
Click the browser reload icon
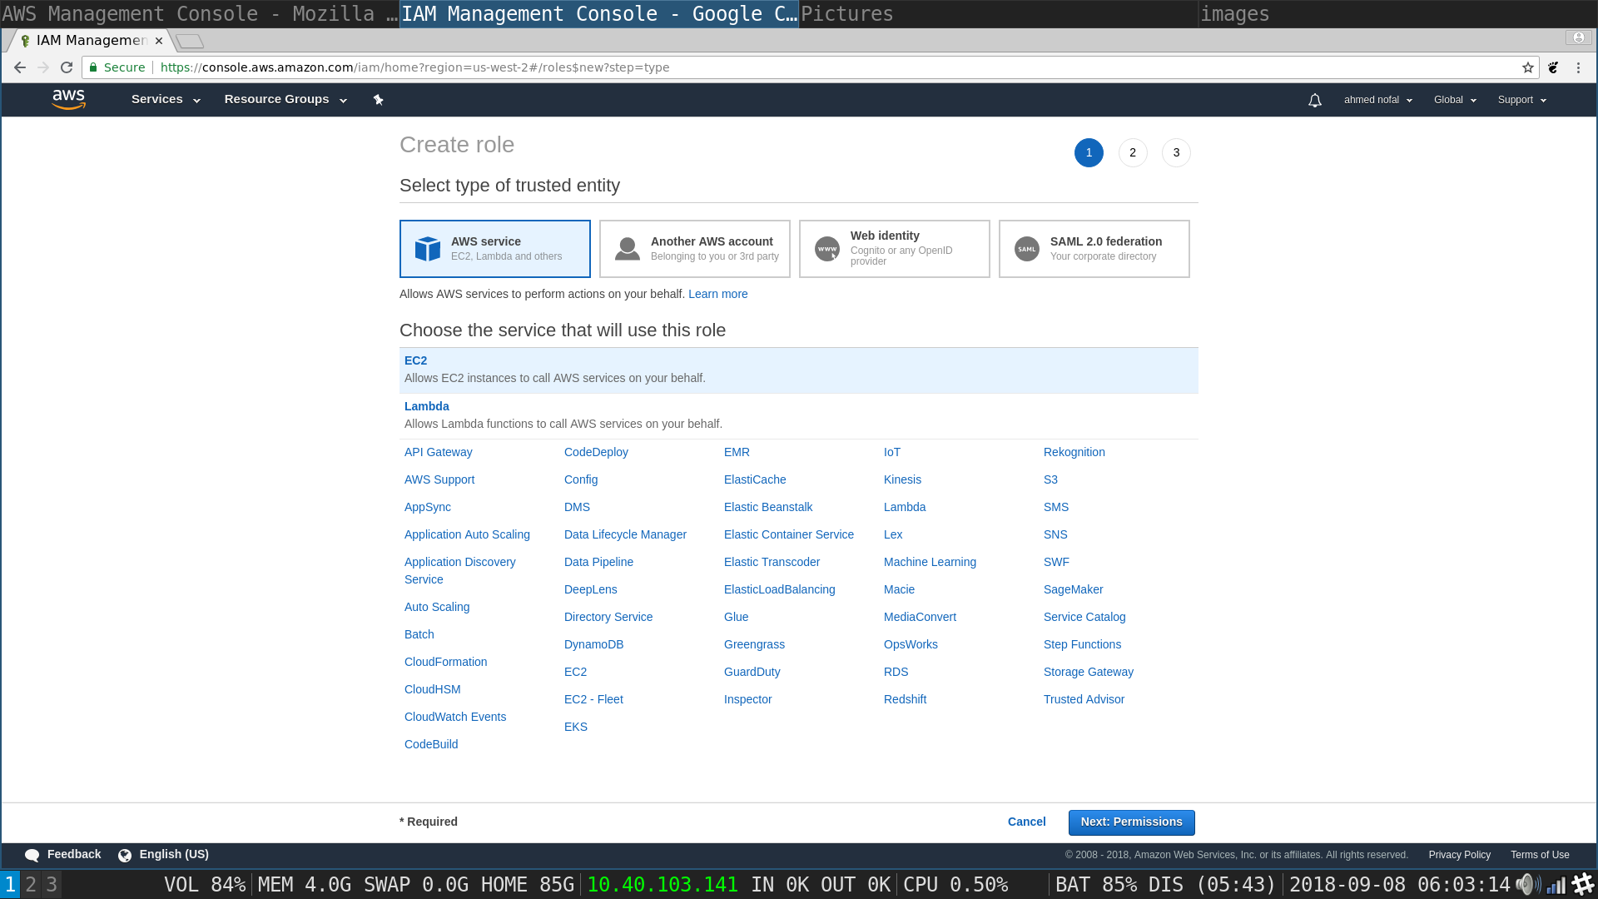tap(67, 67)
